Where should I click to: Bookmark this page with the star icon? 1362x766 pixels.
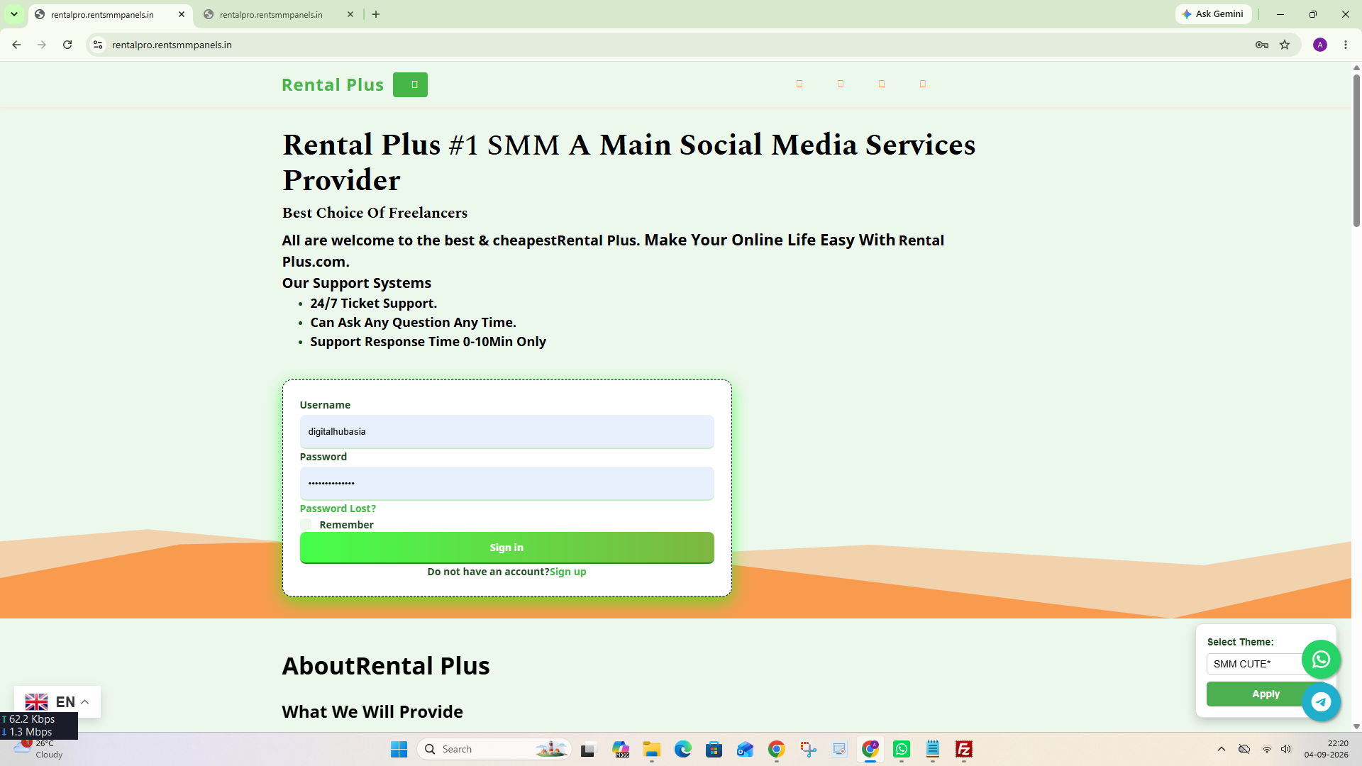coord(1285,45)
